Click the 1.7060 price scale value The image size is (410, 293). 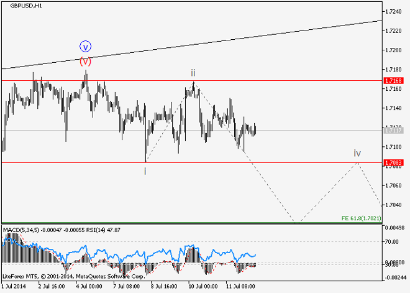(x=393, y=185)
